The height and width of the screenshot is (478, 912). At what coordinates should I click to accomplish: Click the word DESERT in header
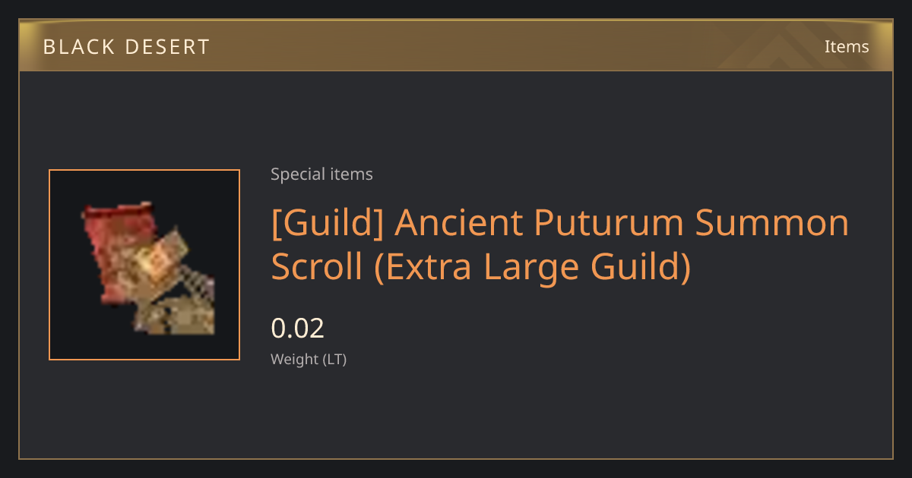[x=166, y=47]
